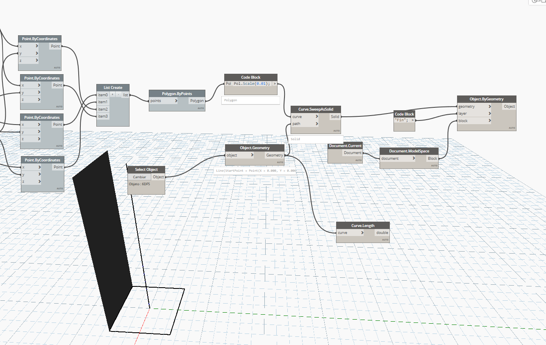546x345 pixels.
Task: Click the Polygon output port
Action: click(x=197, y=101)
